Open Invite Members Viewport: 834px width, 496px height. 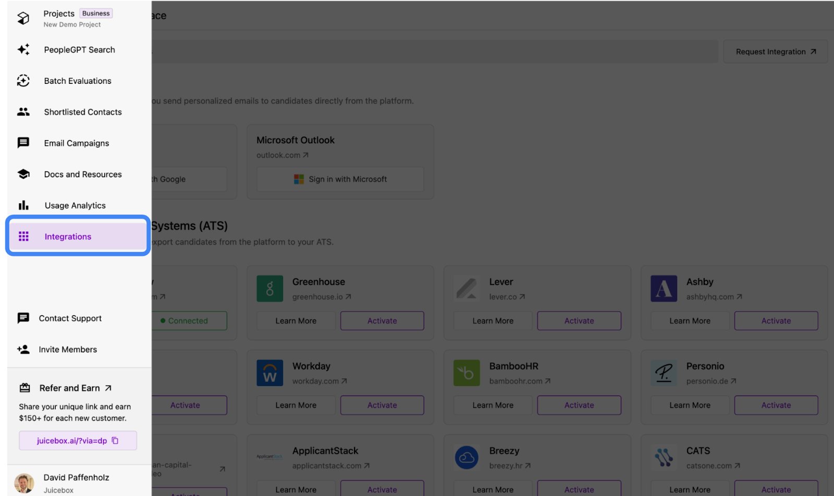tap(78, 350)
